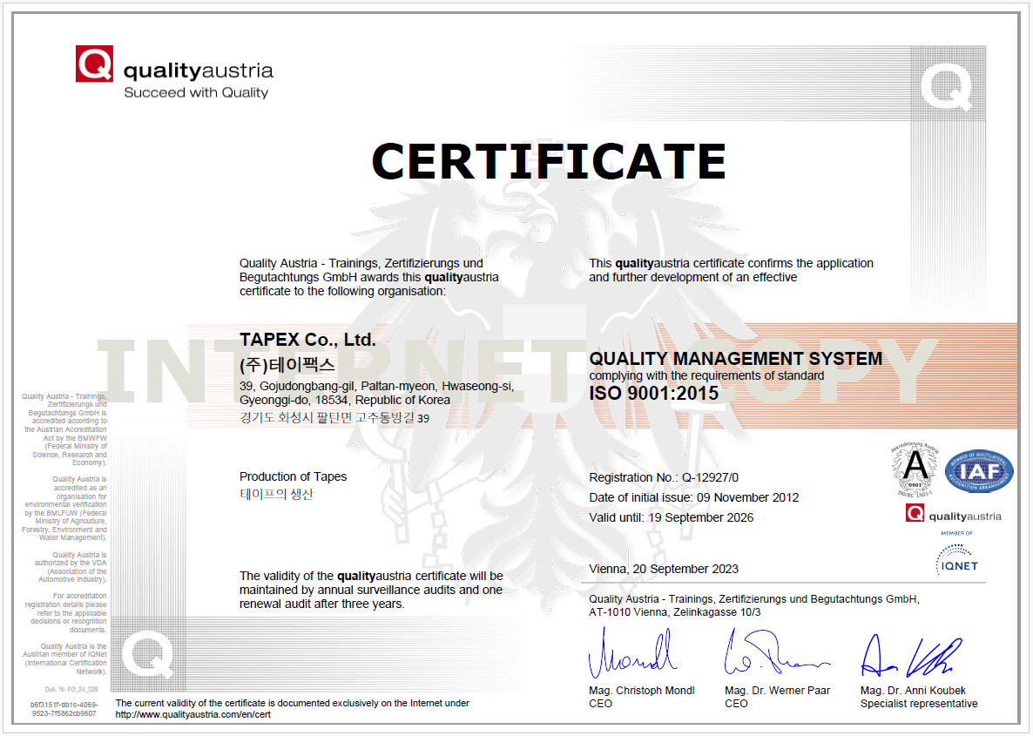1033x736 pixels.
Task: Click the 'Specialist representative' title
Action: click(919, 704)
